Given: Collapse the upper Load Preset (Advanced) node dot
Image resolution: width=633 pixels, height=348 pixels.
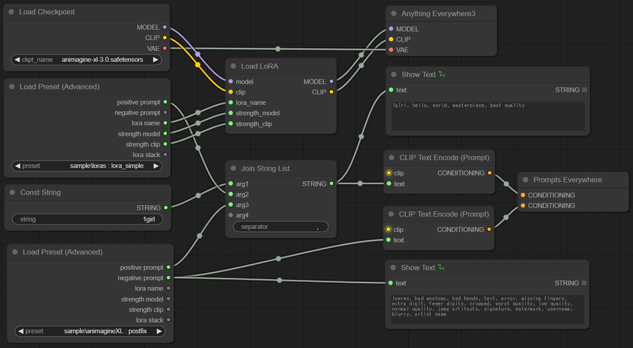Looking at the screenshot, I should coord(12,87).
